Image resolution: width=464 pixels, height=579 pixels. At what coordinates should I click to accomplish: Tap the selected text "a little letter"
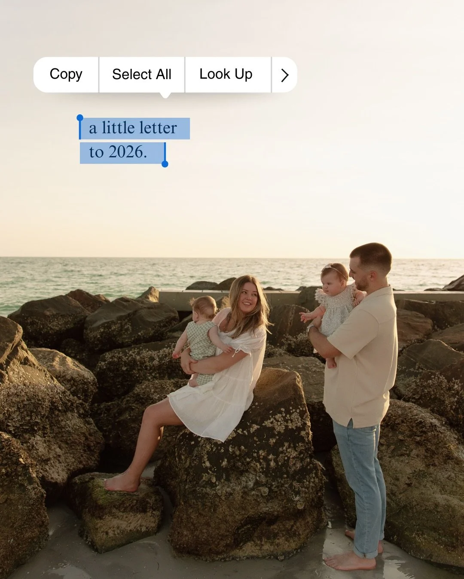coord(133,128)
